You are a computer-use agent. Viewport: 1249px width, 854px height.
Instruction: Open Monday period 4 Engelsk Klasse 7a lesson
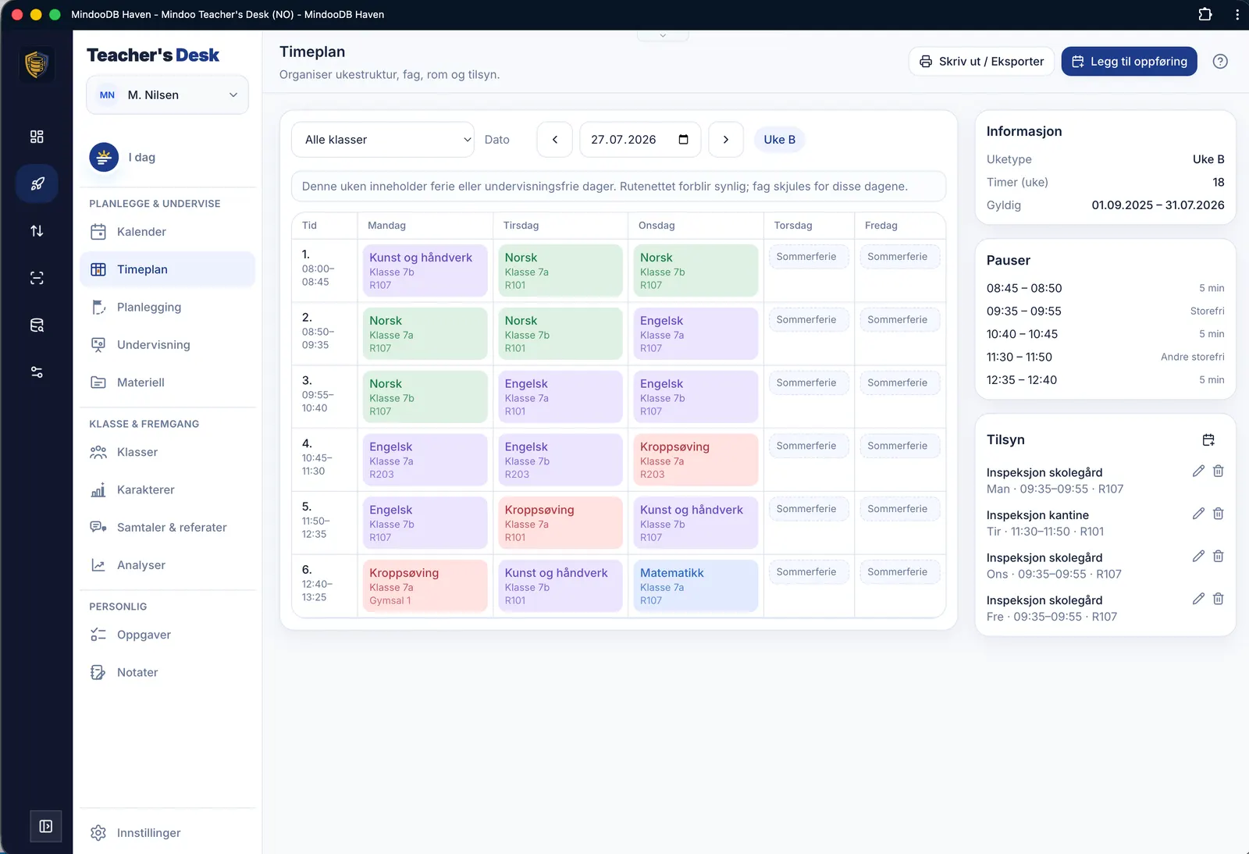(x=425, y=460)
